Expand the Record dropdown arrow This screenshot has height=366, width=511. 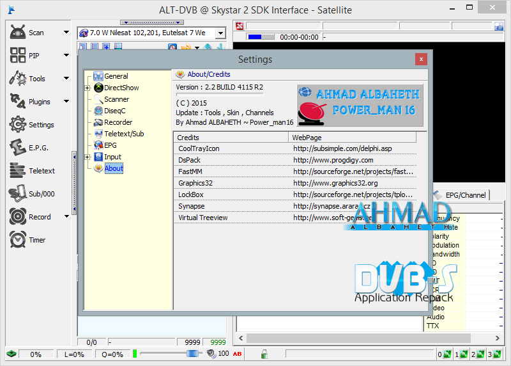[66, 216]
